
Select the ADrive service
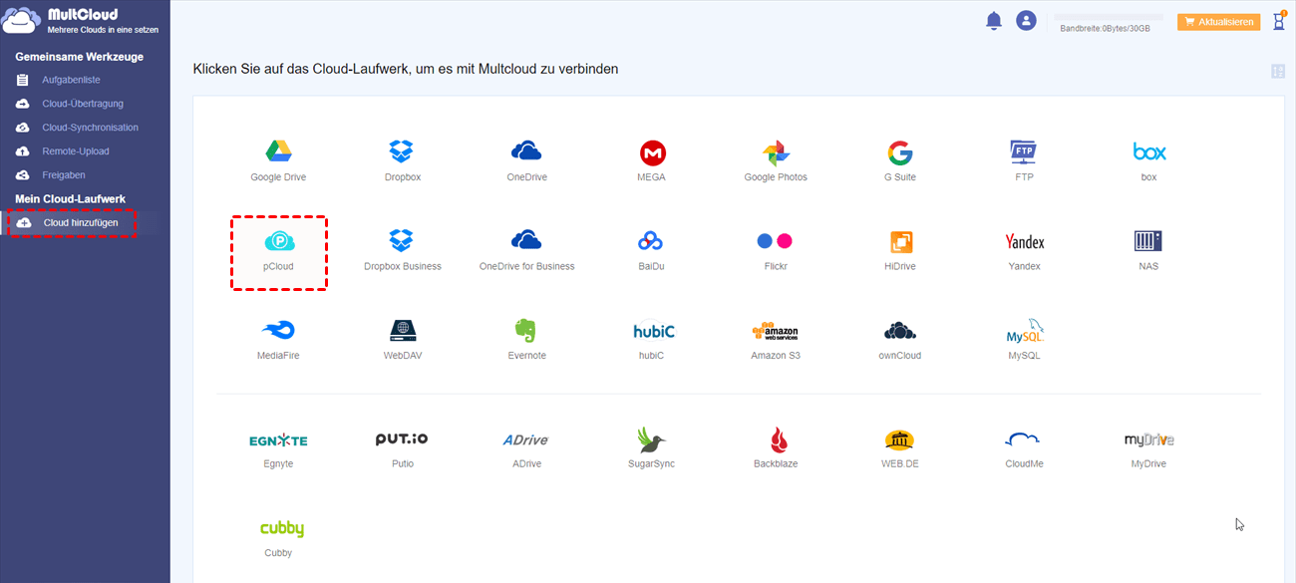click(x=526, y=439)
